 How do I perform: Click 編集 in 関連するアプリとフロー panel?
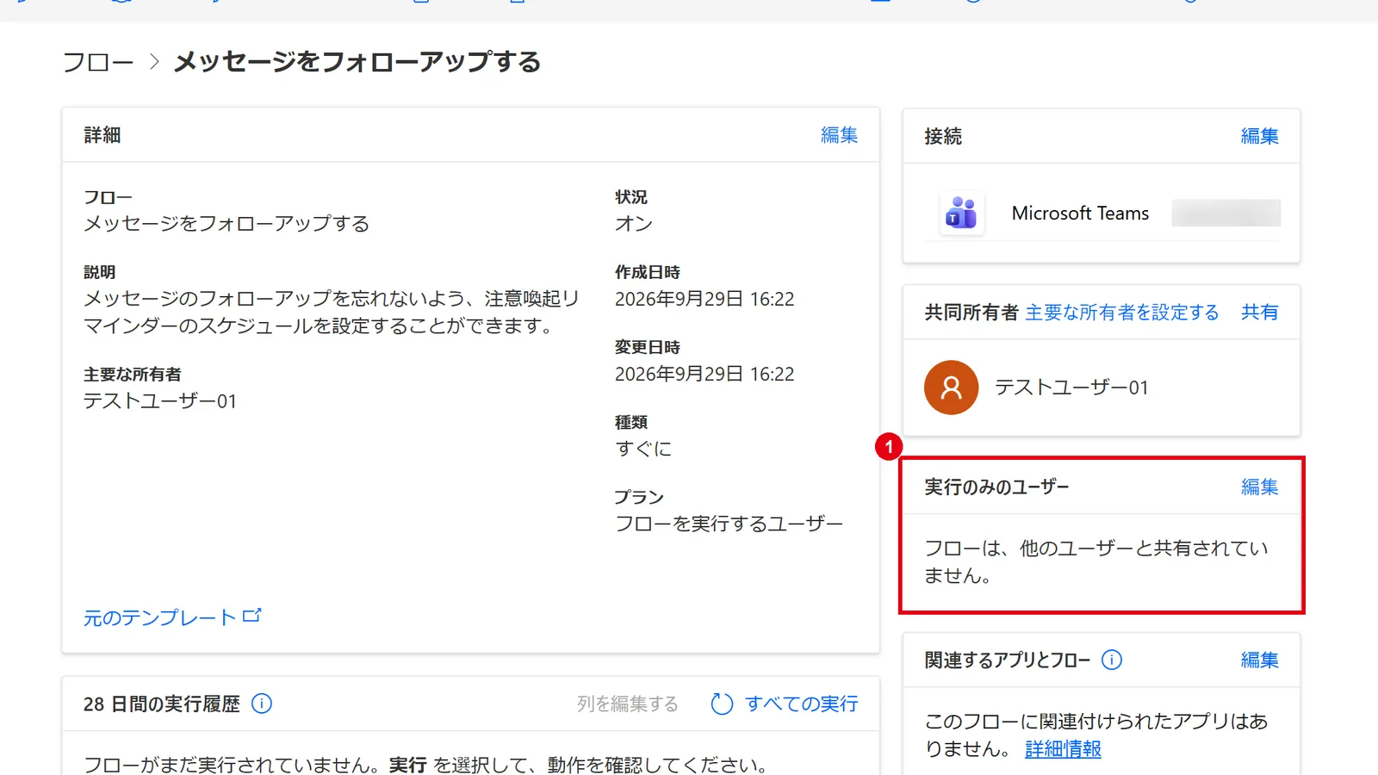point(1259,660)
